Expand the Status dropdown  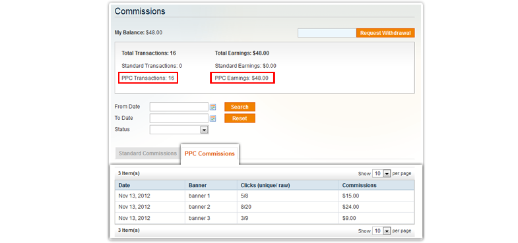pos(179,130)
